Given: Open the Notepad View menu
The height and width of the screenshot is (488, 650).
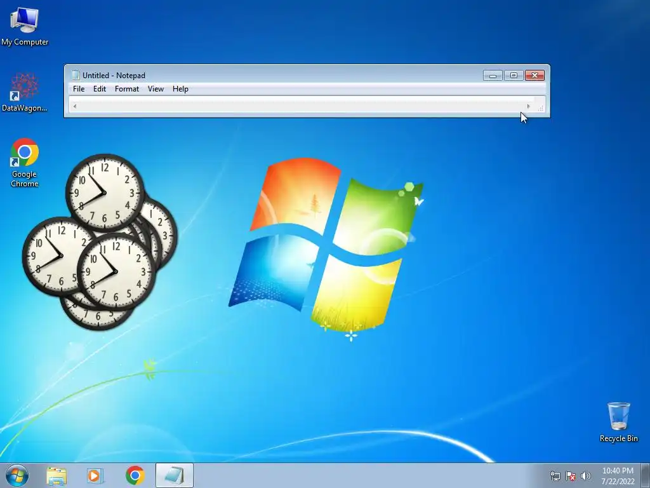Looking at the screenshot, I should tap(156, 89).
